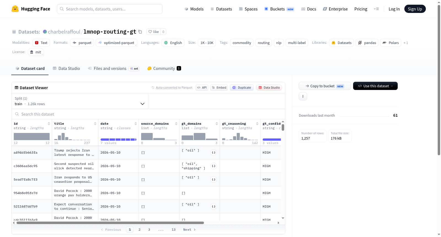Expand the Split train selector

[80, 101]
